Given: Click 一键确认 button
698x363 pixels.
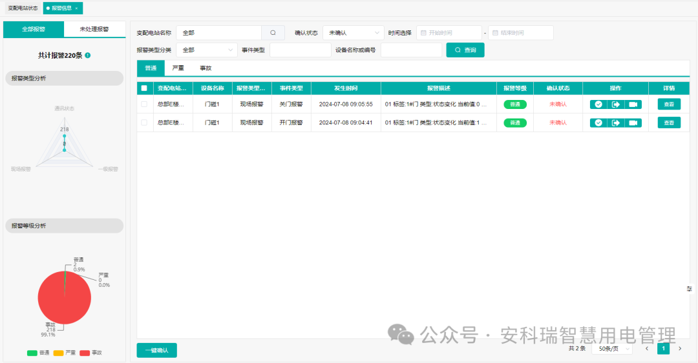Looking at the screenshot, I should (x=156, y=350).
